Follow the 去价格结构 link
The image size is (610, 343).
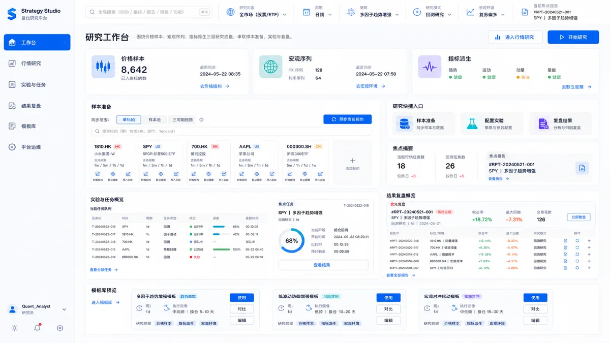(x=215, y=86)
